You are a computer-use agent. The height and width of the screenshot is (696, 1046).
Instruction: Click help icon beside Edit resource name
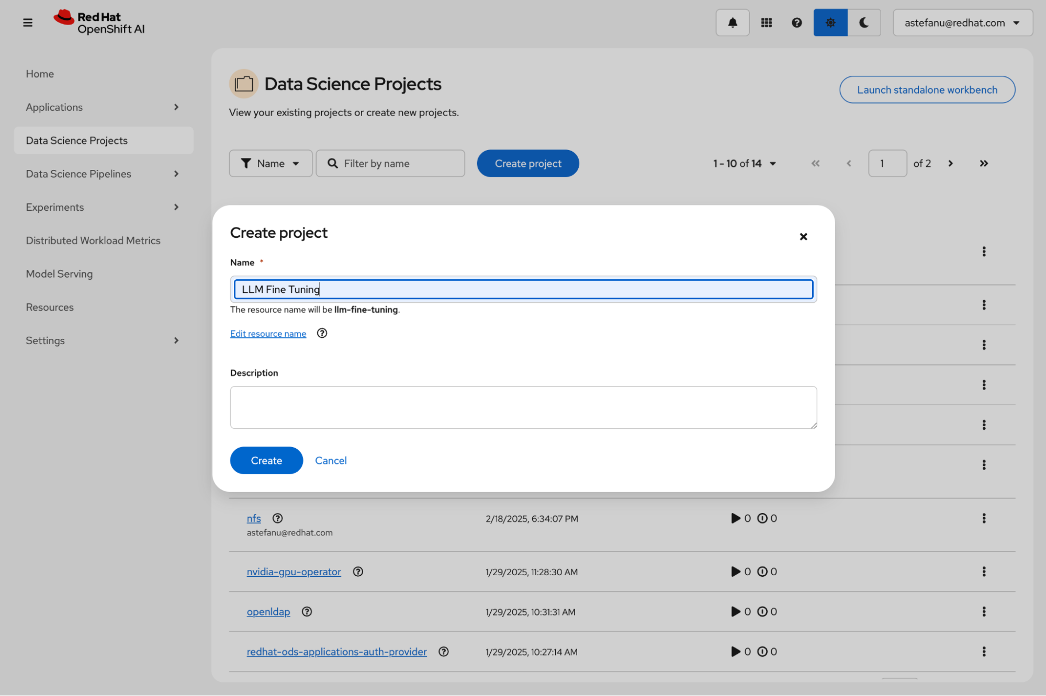click(322, 333)
